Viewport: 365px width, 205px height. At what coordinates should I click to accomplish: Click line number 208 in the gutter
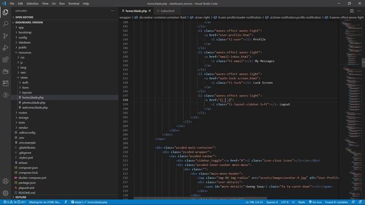[x=125, y=143]
